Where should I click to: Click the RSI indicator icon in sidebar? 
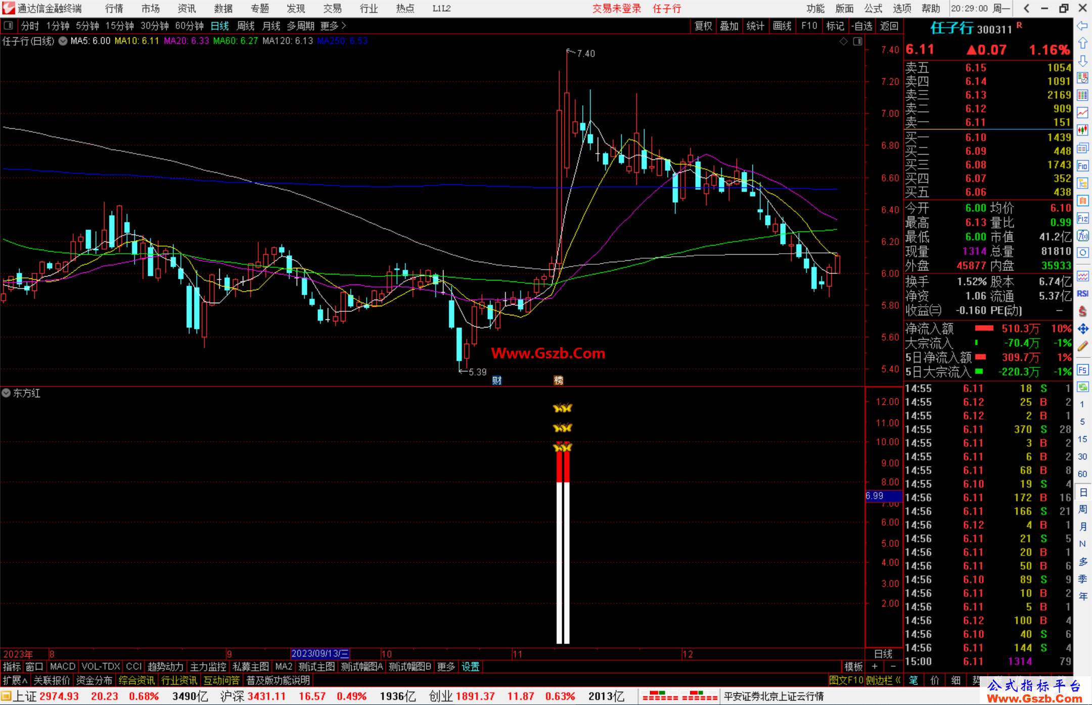pyautogui.click(x=1082, y=294)
